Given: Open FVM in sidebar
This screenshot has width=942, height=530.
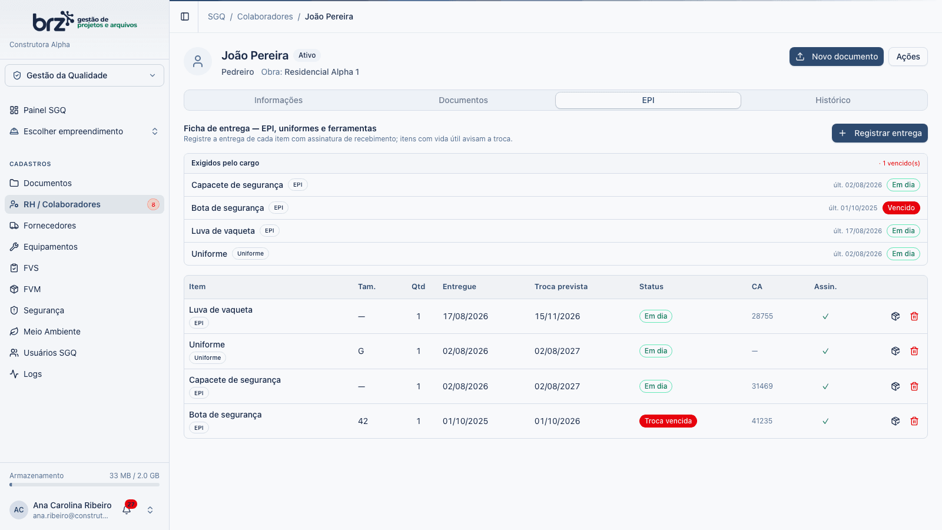Looking at the screenshot, I should click(84, 289).
